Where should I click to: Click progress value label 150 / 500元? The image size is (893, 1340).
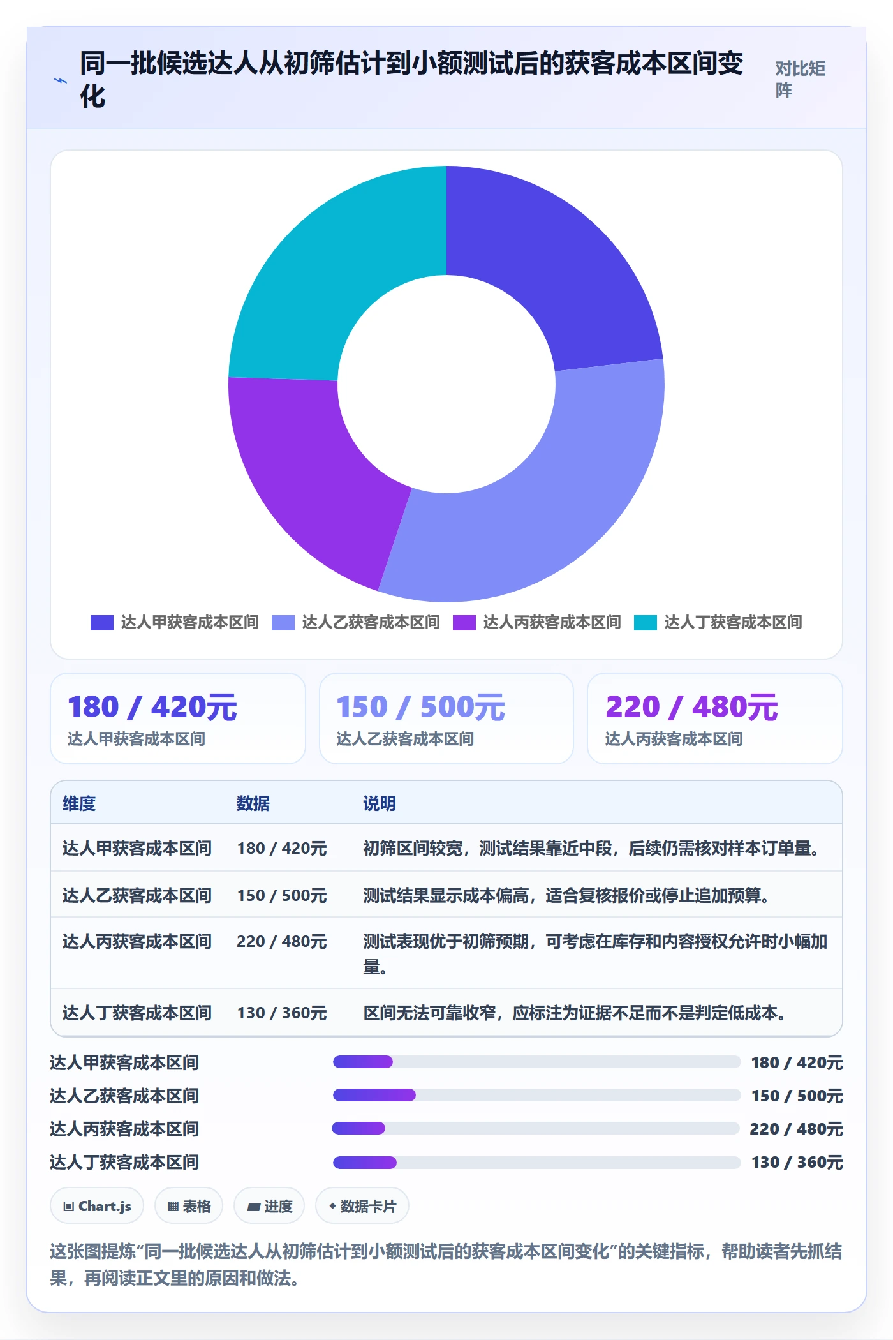coord(797,1096)
